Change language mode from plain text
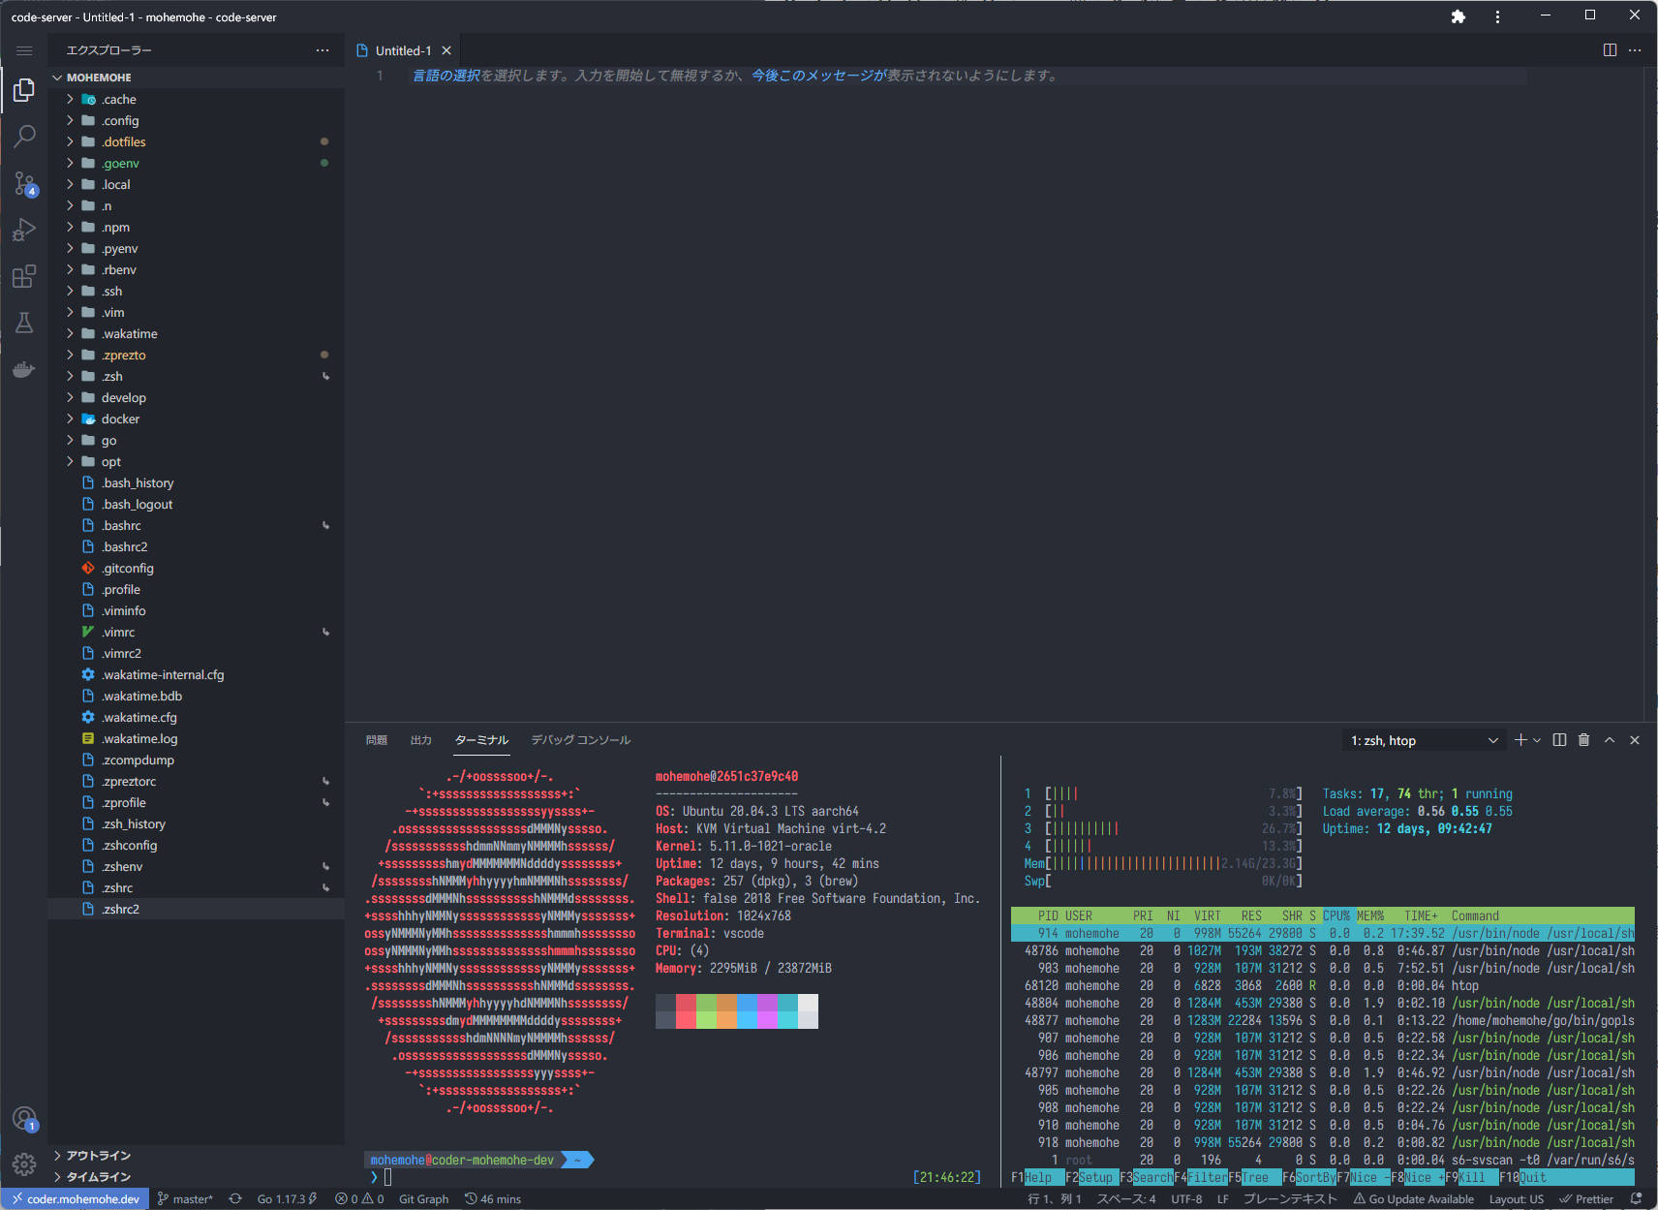 [x=1290, y=1199]
